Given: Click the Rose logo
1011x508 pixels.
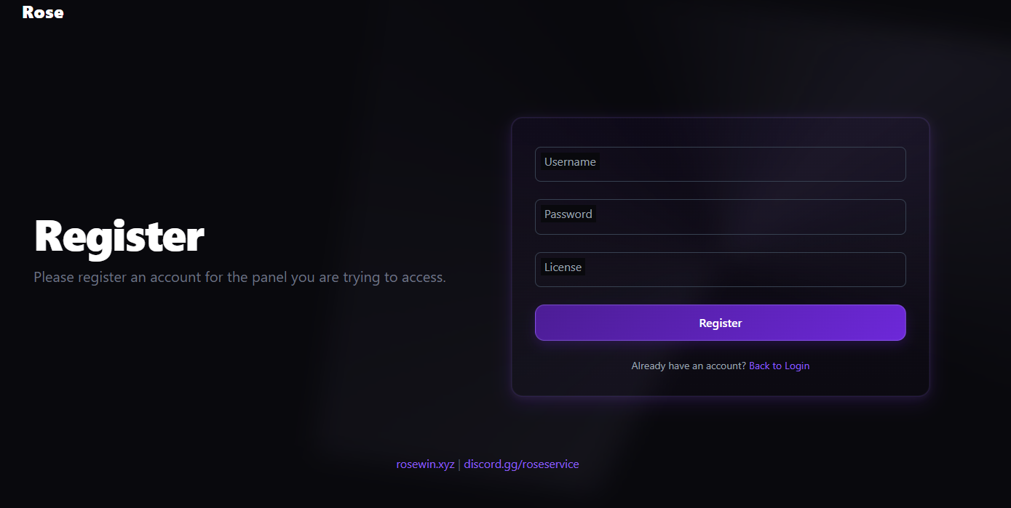Looking at the screenshot, I should (43, 12).
